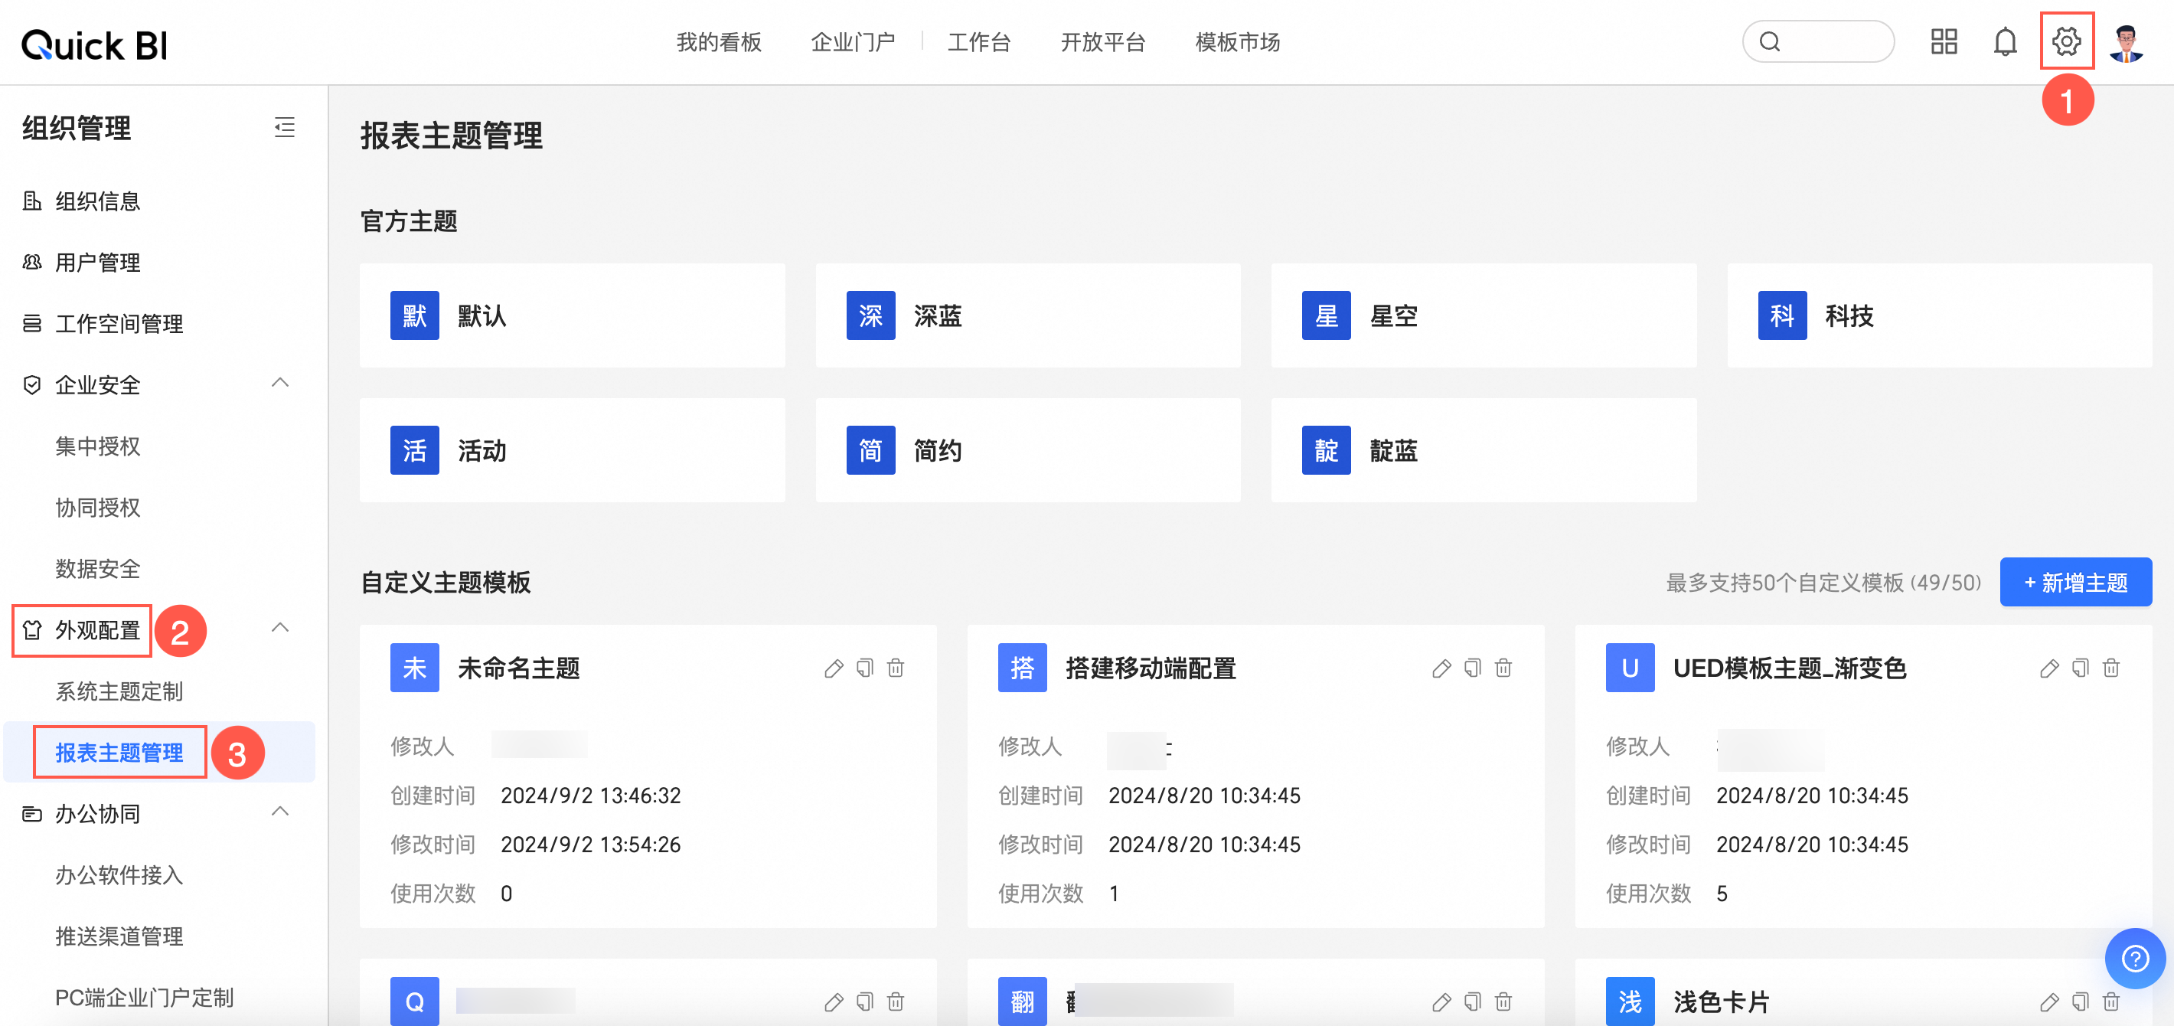Click the user avatar

[2125, 42]
